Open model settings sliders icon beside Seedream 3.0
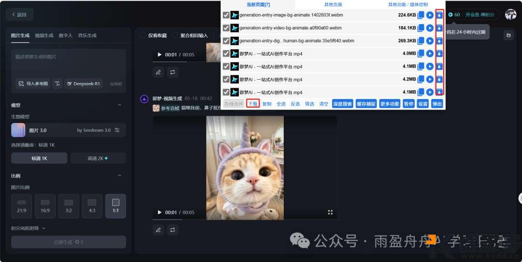This screenshot has width=522, height=262. [x=117, y=130]
